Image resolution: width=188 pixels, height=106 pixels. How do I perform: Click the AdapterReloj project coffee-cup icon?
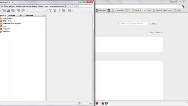[1, 18]
